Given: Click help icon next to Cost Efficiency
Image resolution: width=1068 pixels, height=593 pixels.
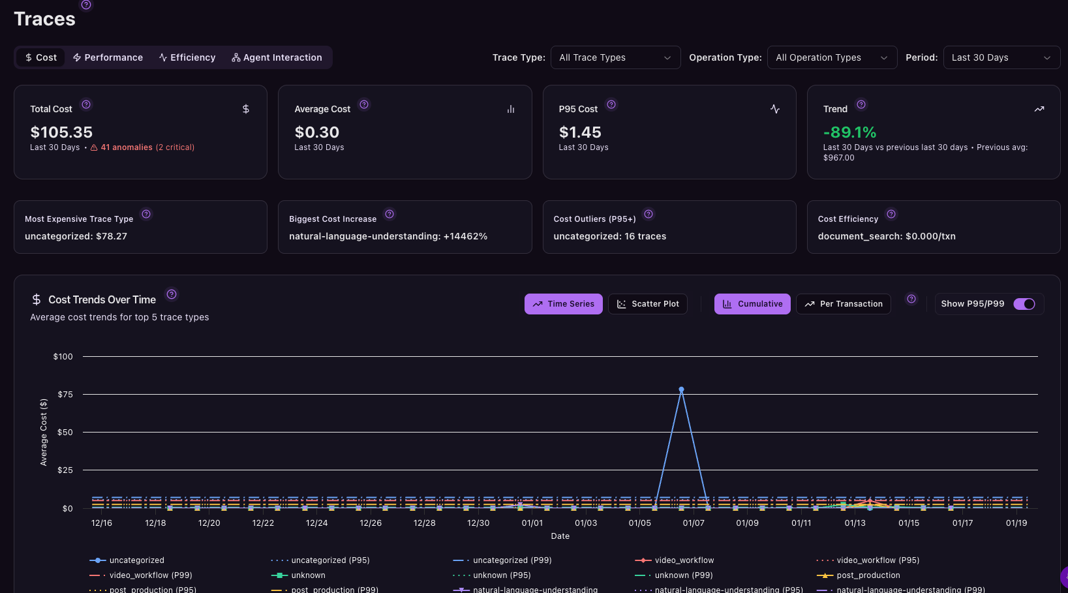Looking at the screenshot, I should pos(891,214).
